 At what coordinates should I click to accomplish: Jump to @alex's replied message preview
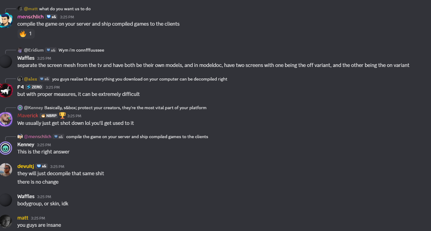click(122, 79)
